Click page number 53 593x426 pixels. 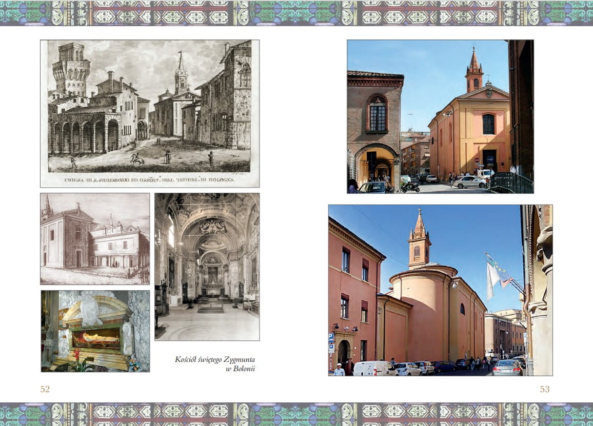544,389
